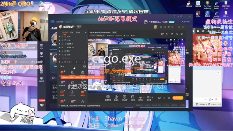Click the unlock padlock icon in header
This screenshot has height=131, width=233.
tap(167, 34)
